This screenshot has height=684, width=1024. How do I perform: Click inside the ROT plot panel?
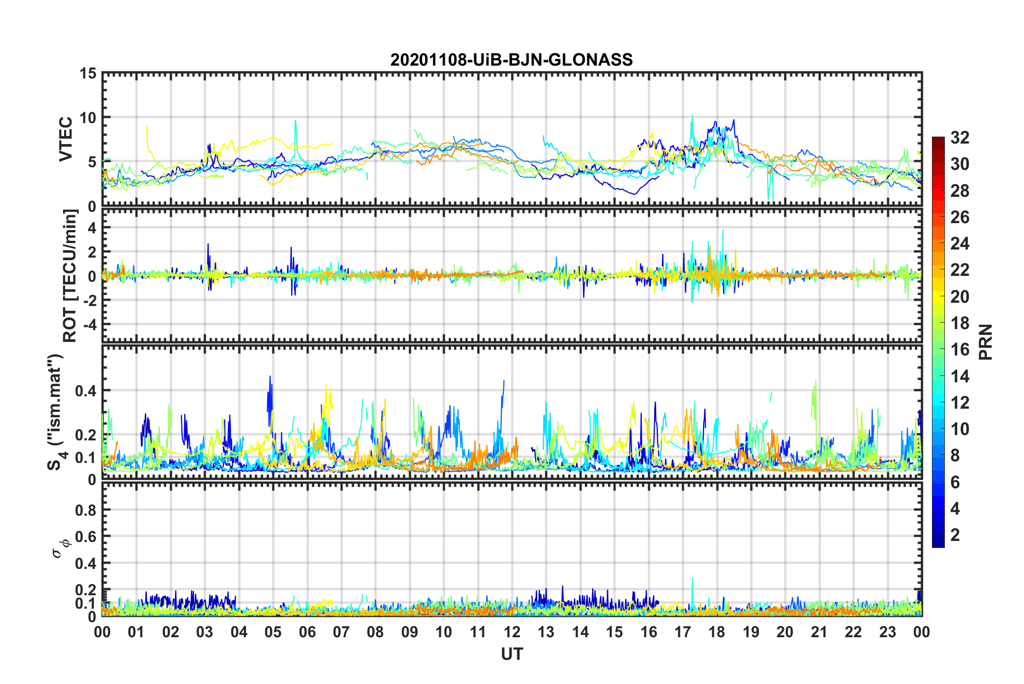coord(512,276)
